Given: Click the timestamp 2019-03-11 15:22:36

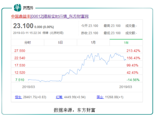Looking at the screenshot, I should (27, 33).
